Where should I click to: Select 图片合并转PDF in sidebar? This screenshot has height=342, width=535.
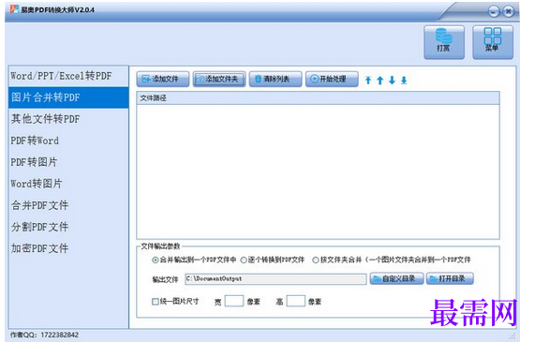[68, 97]
